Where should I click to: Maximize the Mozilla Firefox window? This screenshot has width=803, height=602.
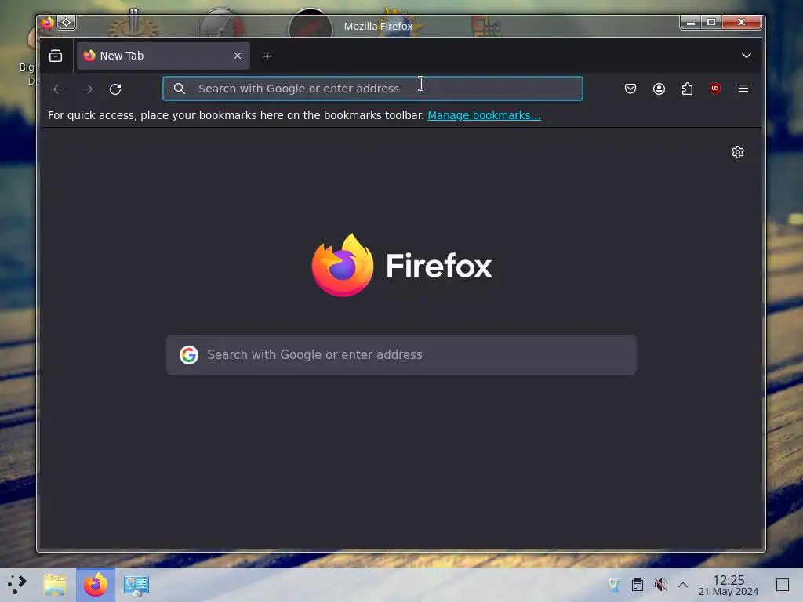711,22
